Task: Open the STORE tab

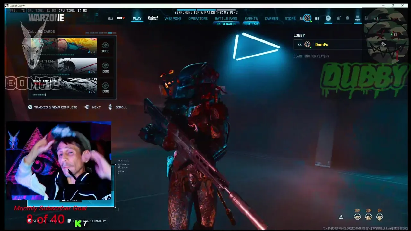Action: point(290,18)
